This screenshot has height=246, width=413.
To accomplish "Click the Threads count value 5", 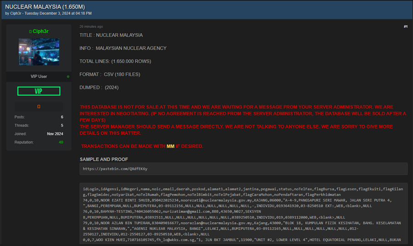I will [x=62, y=126].
